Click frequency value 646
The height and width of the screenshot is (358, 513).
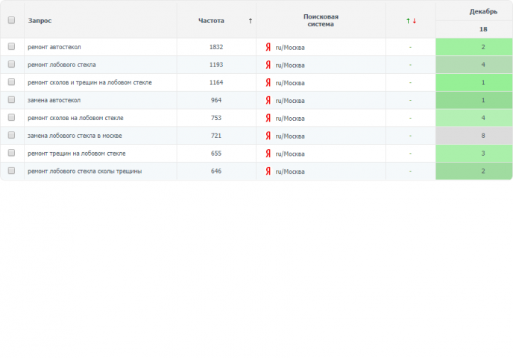216,171
